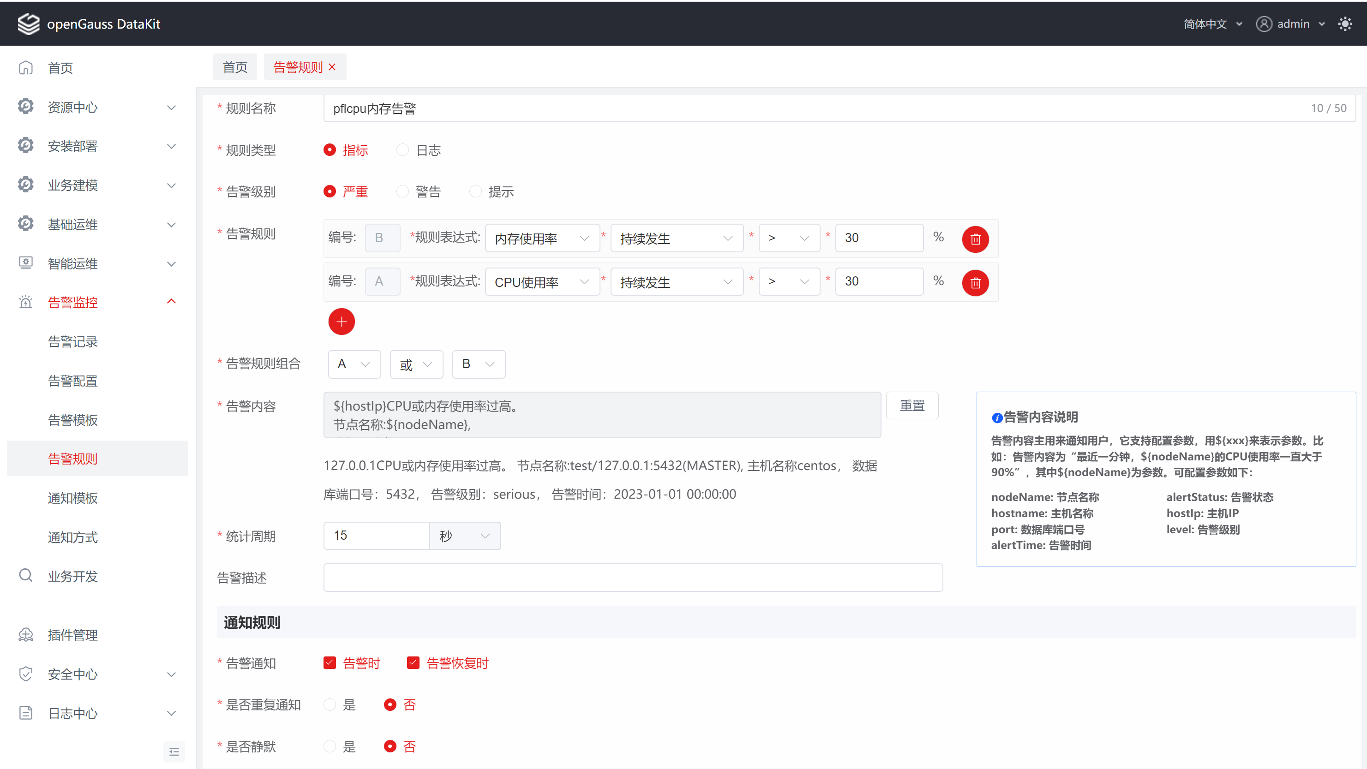Click the 重置 button
Screen dimensions: 1367x769
click(911, 405)
